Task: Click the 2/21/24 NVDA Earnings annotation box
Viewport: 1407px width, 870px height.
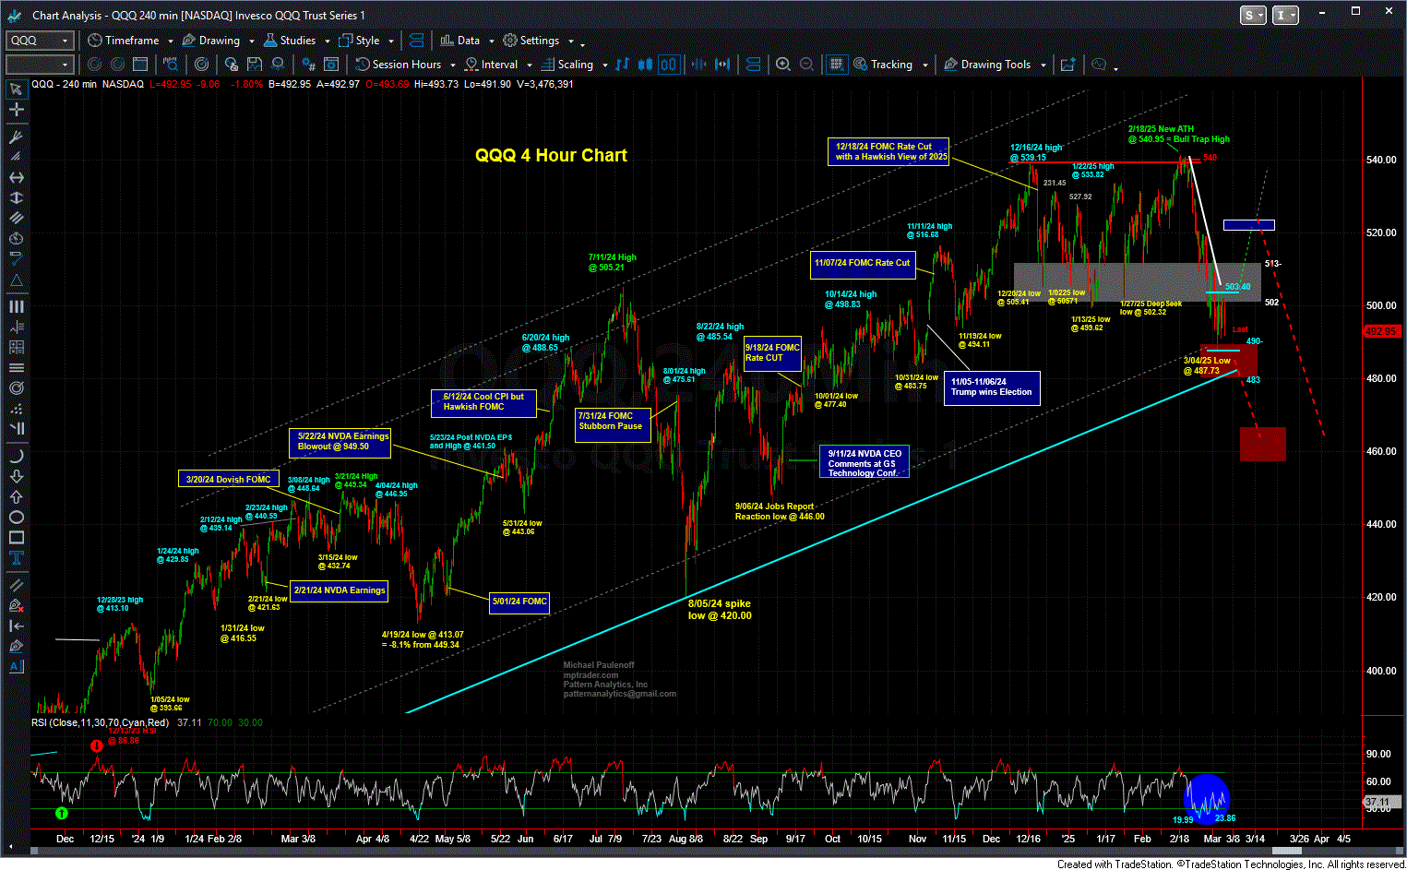Action: click(x=340, y=590)
